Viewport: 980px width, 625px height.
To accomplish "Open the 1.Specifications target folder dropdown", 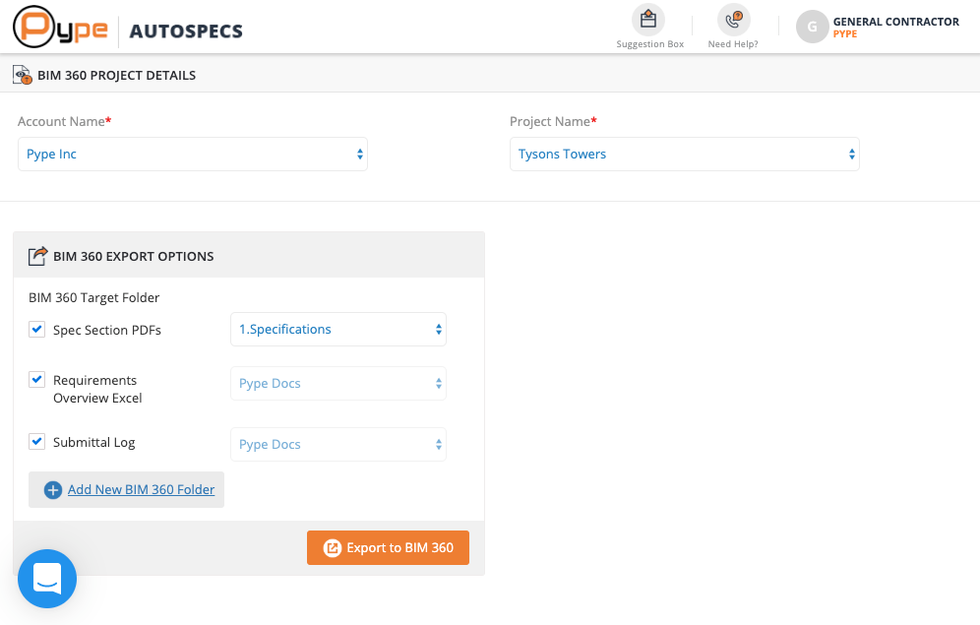I will coord(338,330).
